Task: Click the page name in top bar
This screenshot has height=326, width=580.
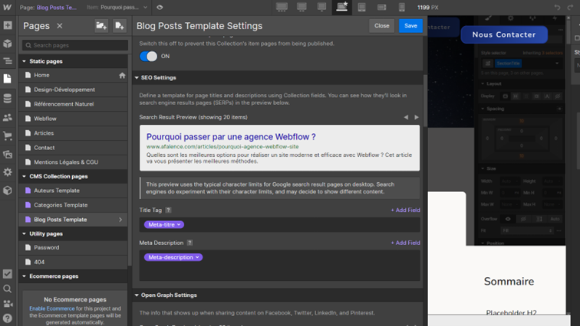Action: [57, 8]
